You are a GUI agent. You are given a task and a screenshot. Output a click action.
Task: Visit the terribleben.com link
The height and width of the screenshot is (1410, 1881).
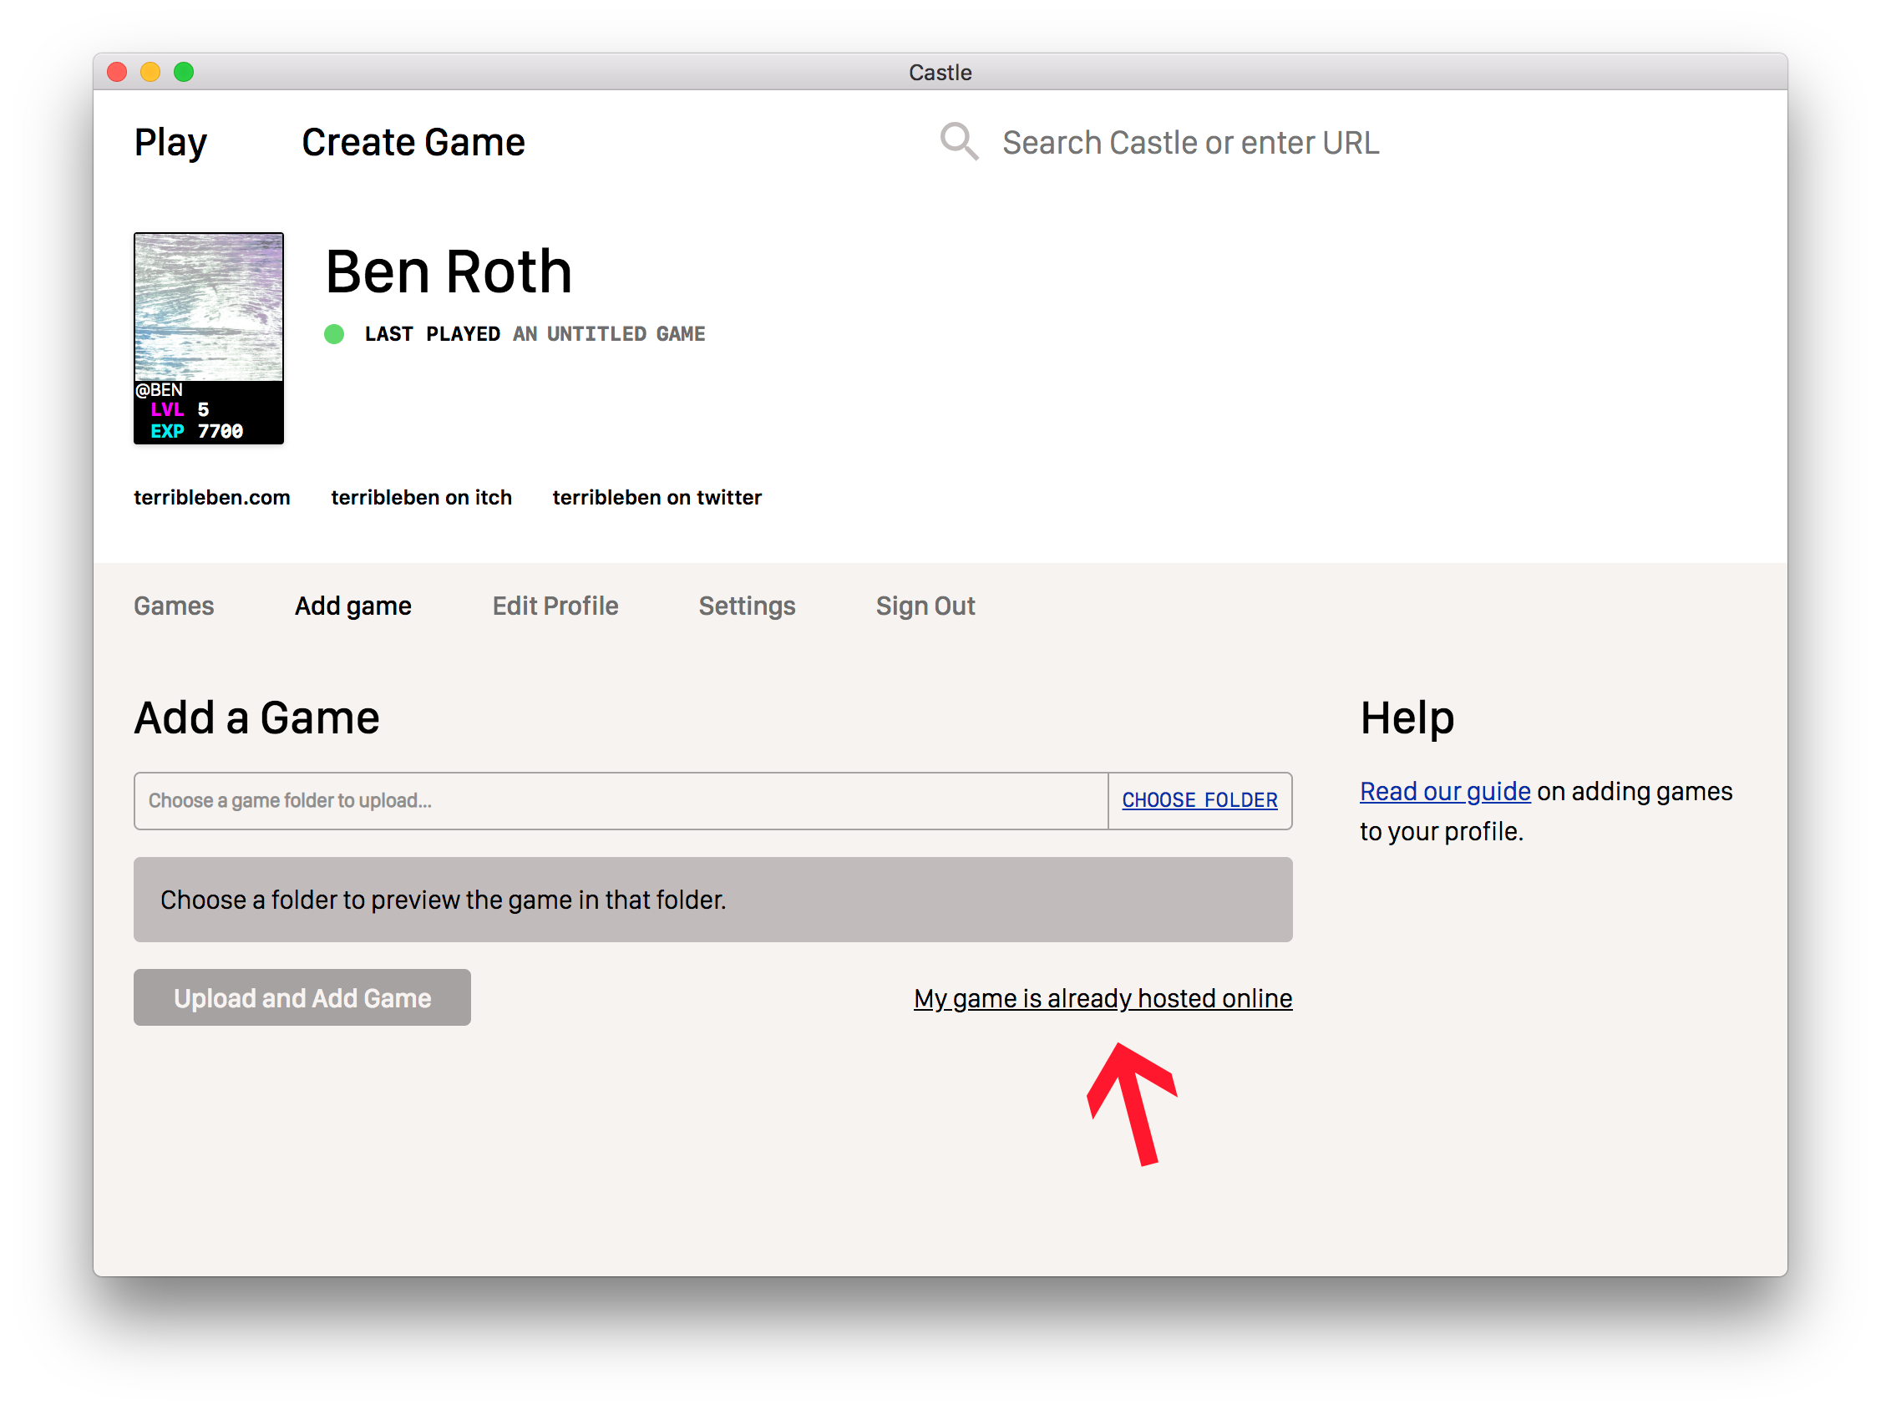pyautogui.click(x=212, y=498)
